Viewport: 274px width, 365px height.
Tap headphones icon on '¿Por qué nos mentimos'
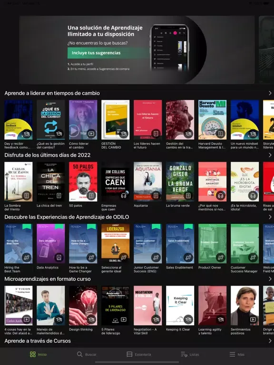(221, 195)
